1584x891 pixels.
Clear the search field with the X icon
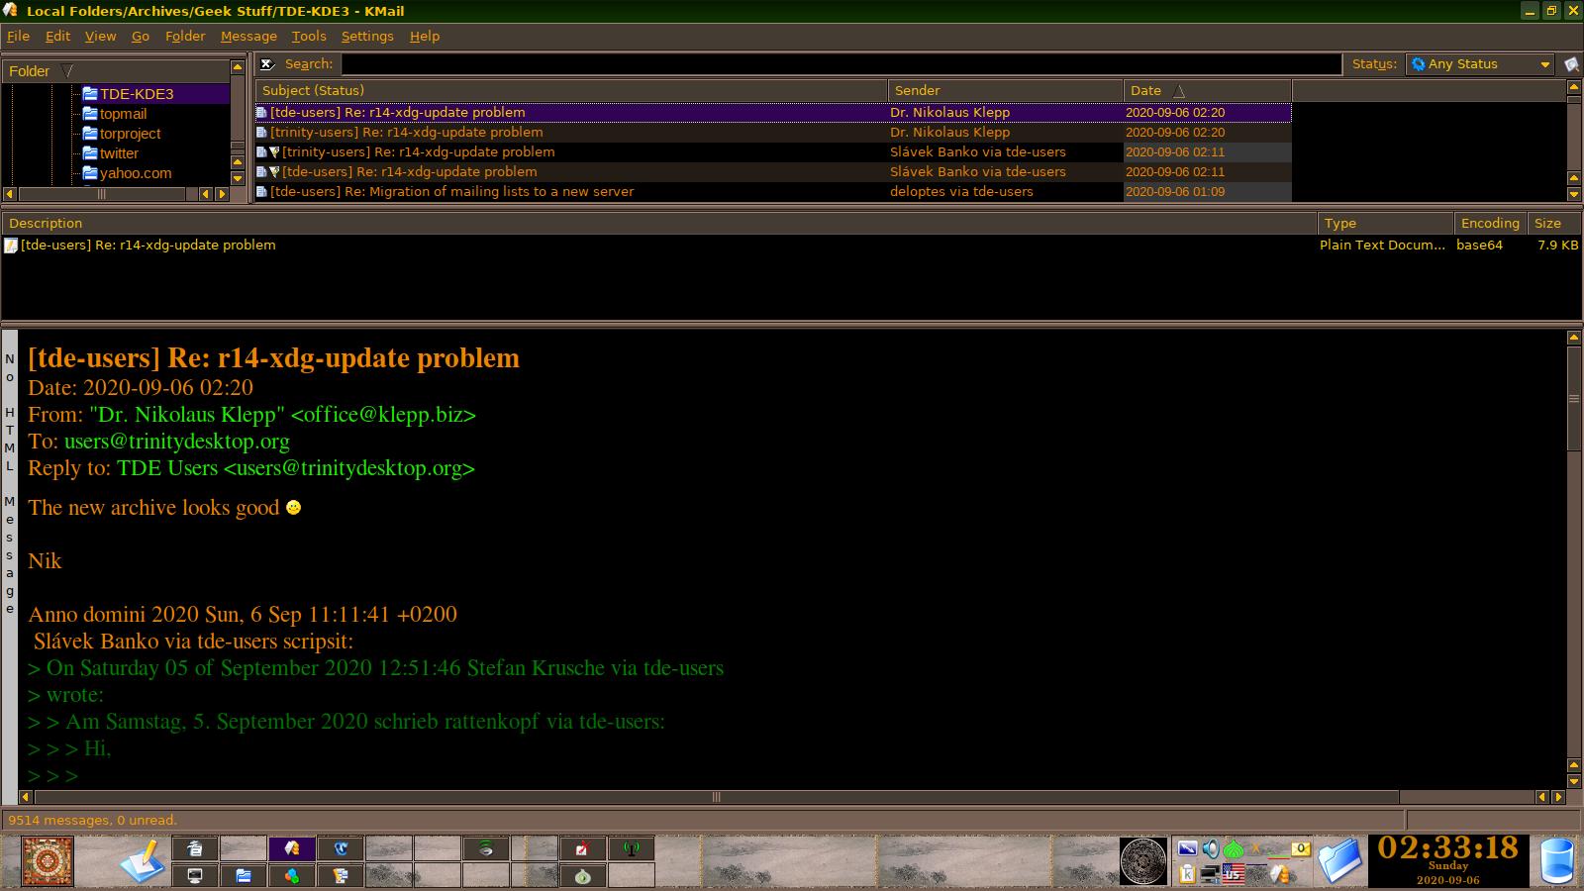[x=266, y=64]
